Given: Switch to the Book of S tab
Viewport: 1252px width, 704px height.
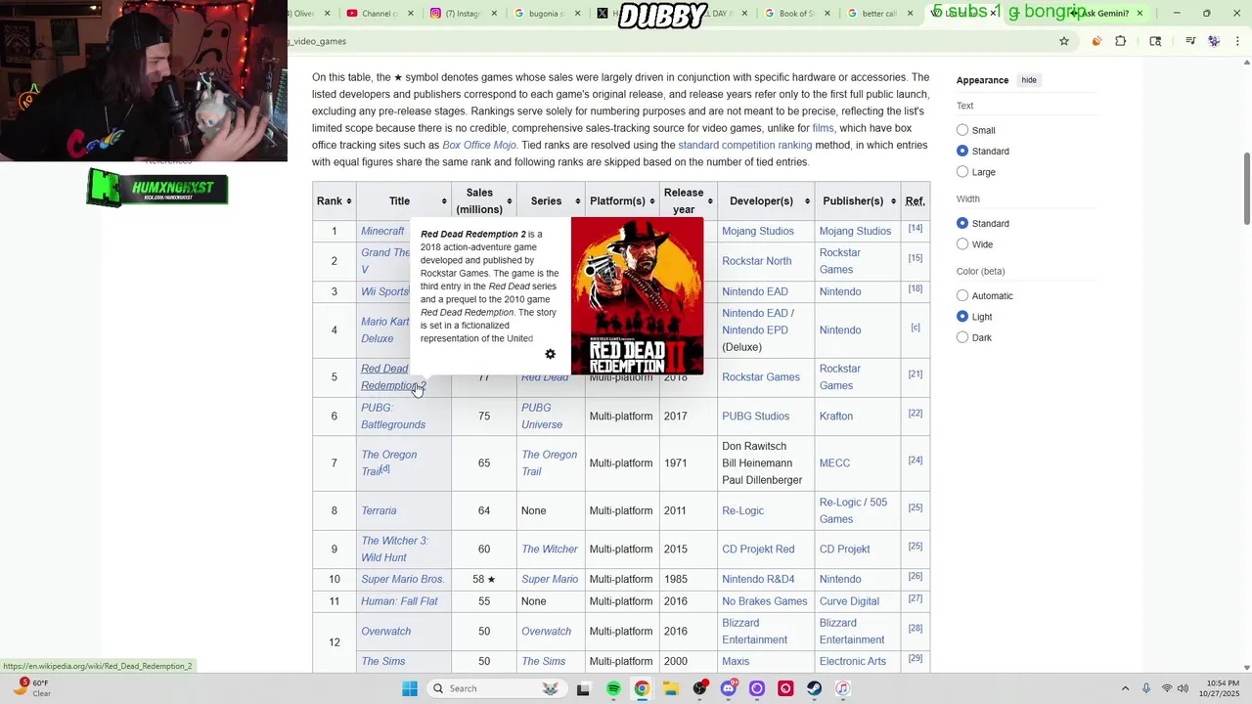Looking at the screenshot, I should (x=797, y=14).
